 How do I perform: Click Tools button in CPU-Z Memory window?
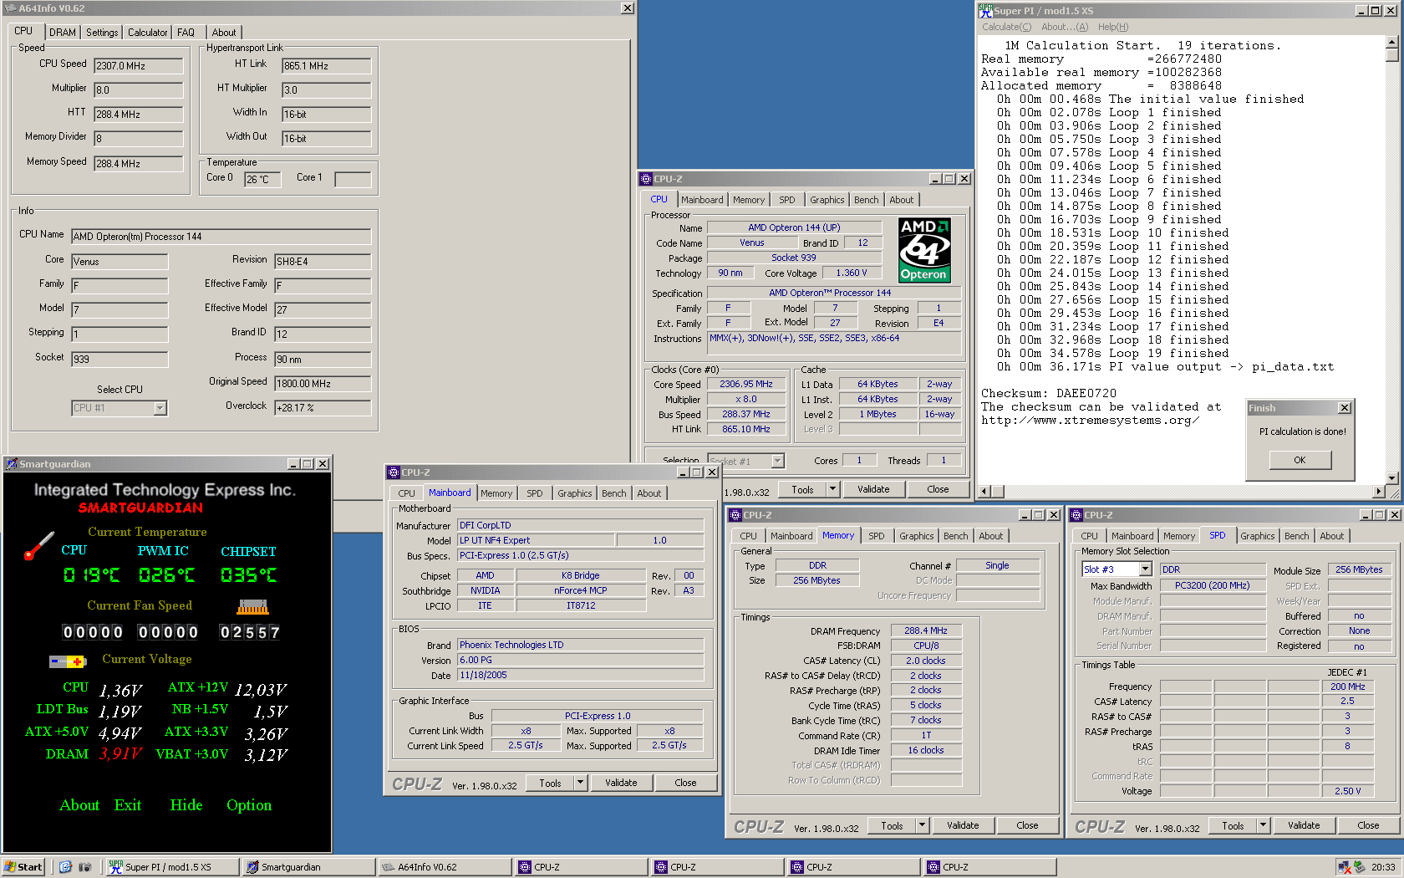(892, 825)
